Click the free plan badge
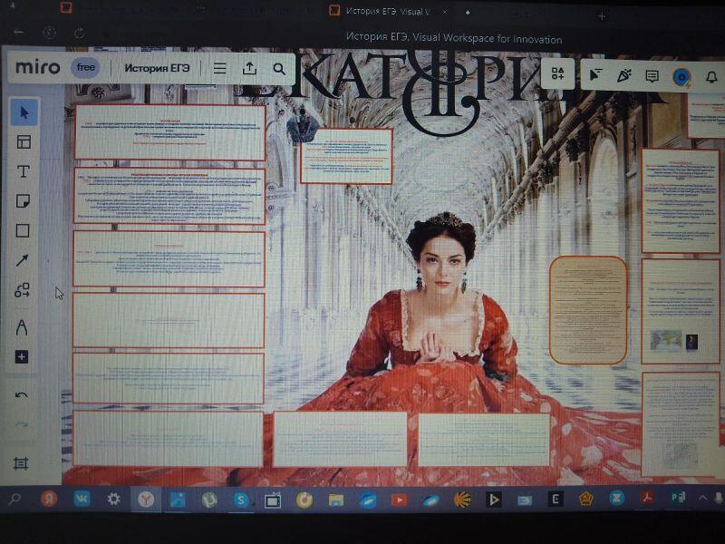This screenshot has height=544, width=725. point(85,68)
